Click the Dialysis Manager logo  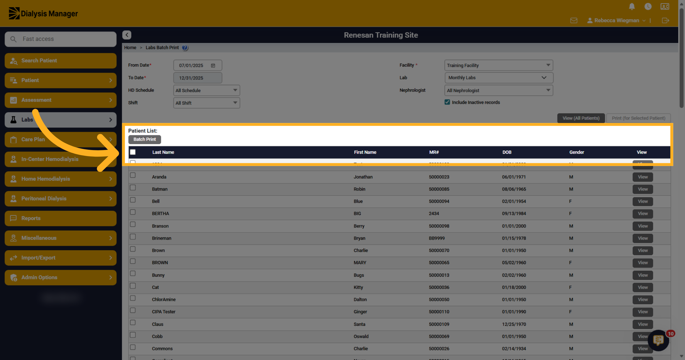[x=43, y=13]
